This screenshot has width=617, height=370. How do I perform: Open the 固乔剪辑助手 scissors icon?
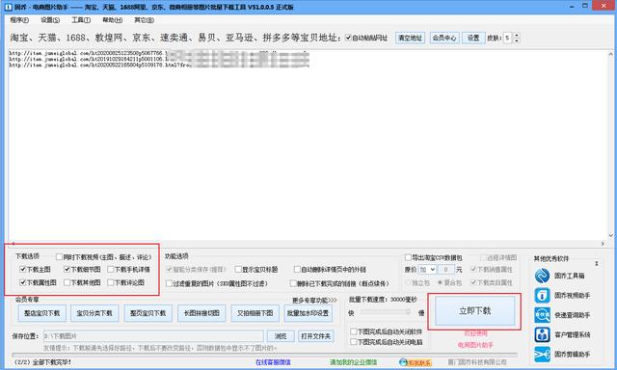542,355
